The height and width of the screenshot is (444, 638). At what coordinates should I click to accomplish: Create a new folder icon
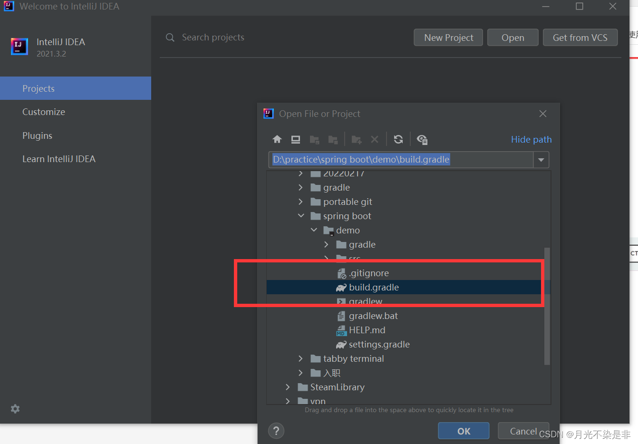(x=356, y=139)
